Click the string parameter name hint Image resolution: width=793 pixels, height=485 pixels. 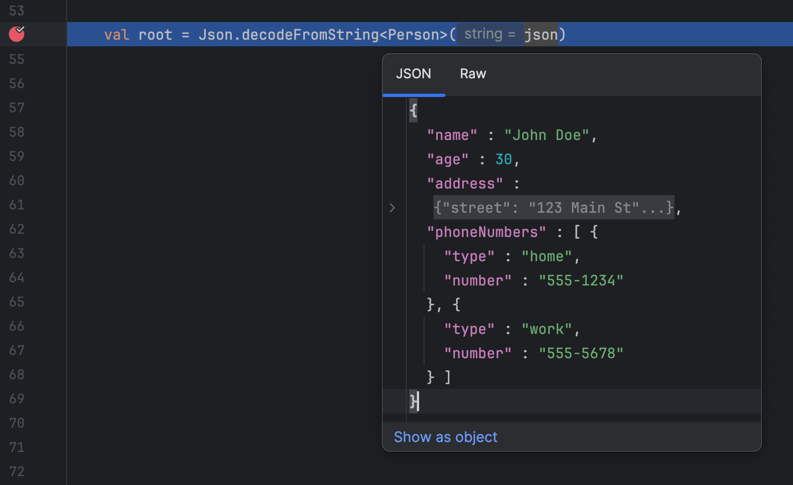pos(489,33)
